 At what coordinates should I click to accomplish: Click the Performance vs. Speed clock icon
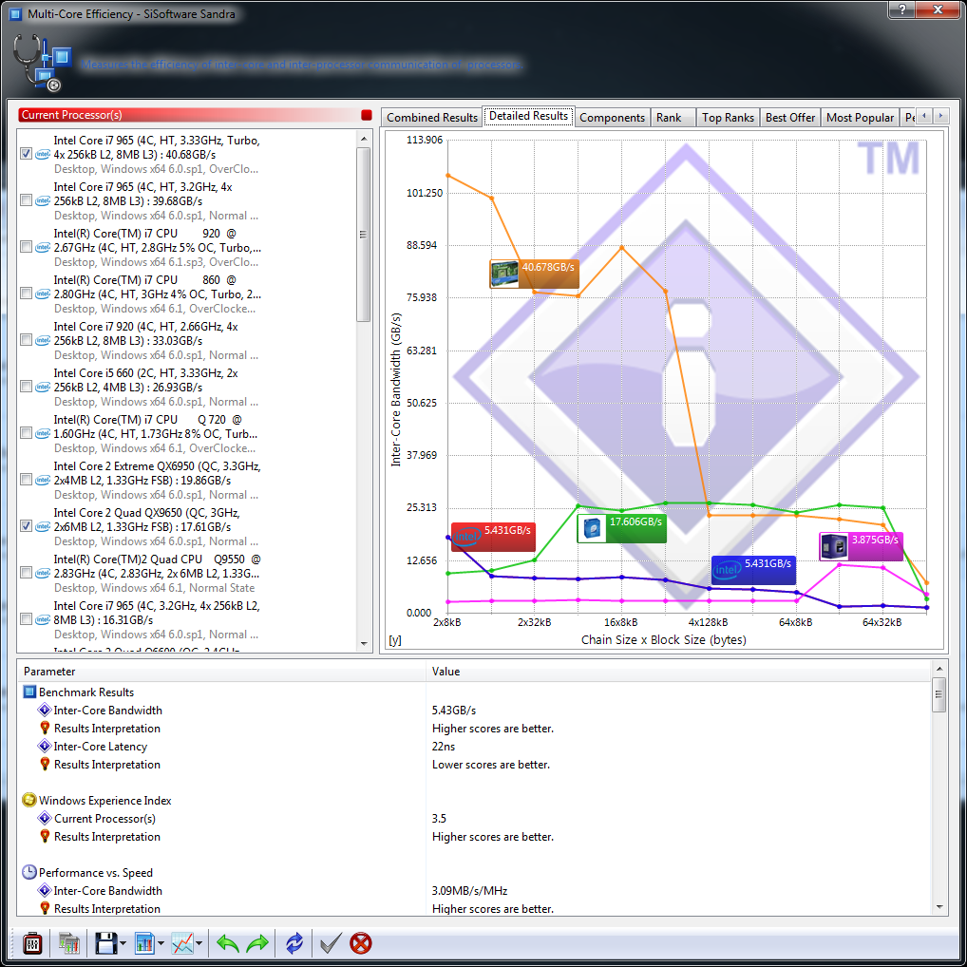coord(29,872)
